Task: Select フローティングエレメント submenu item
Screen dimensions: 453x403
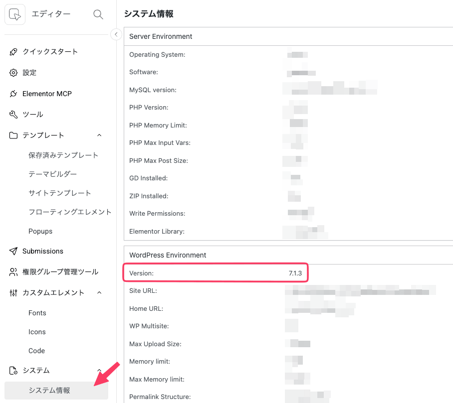Action: [70, 212]
